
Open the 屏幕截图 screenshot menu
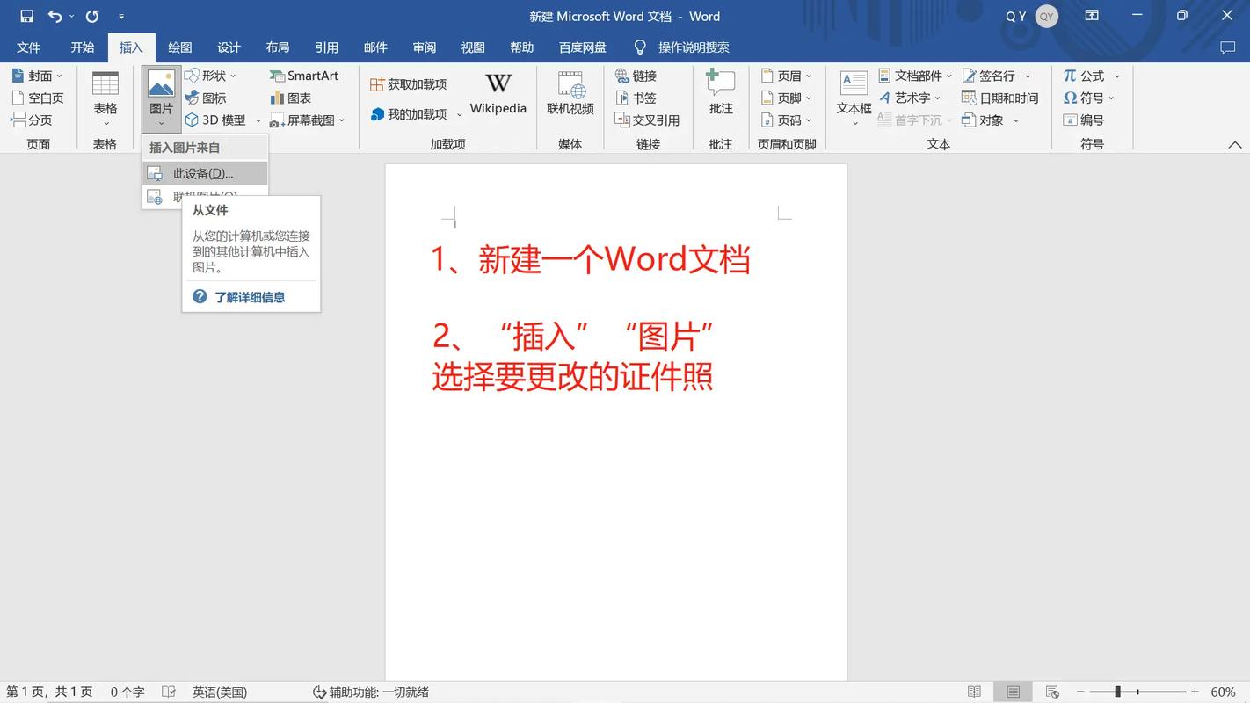tap(308, 120)
